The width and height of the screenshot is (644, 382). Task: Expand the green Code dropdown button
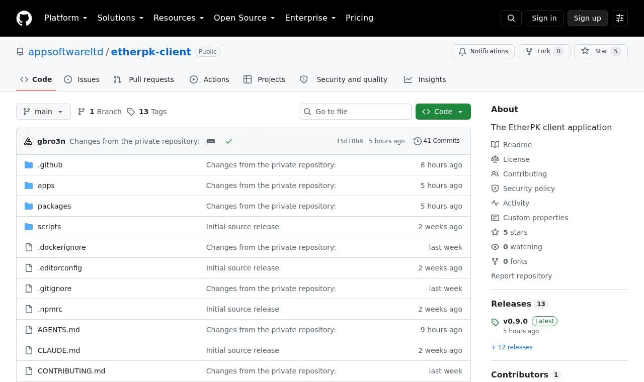point(443,112)
